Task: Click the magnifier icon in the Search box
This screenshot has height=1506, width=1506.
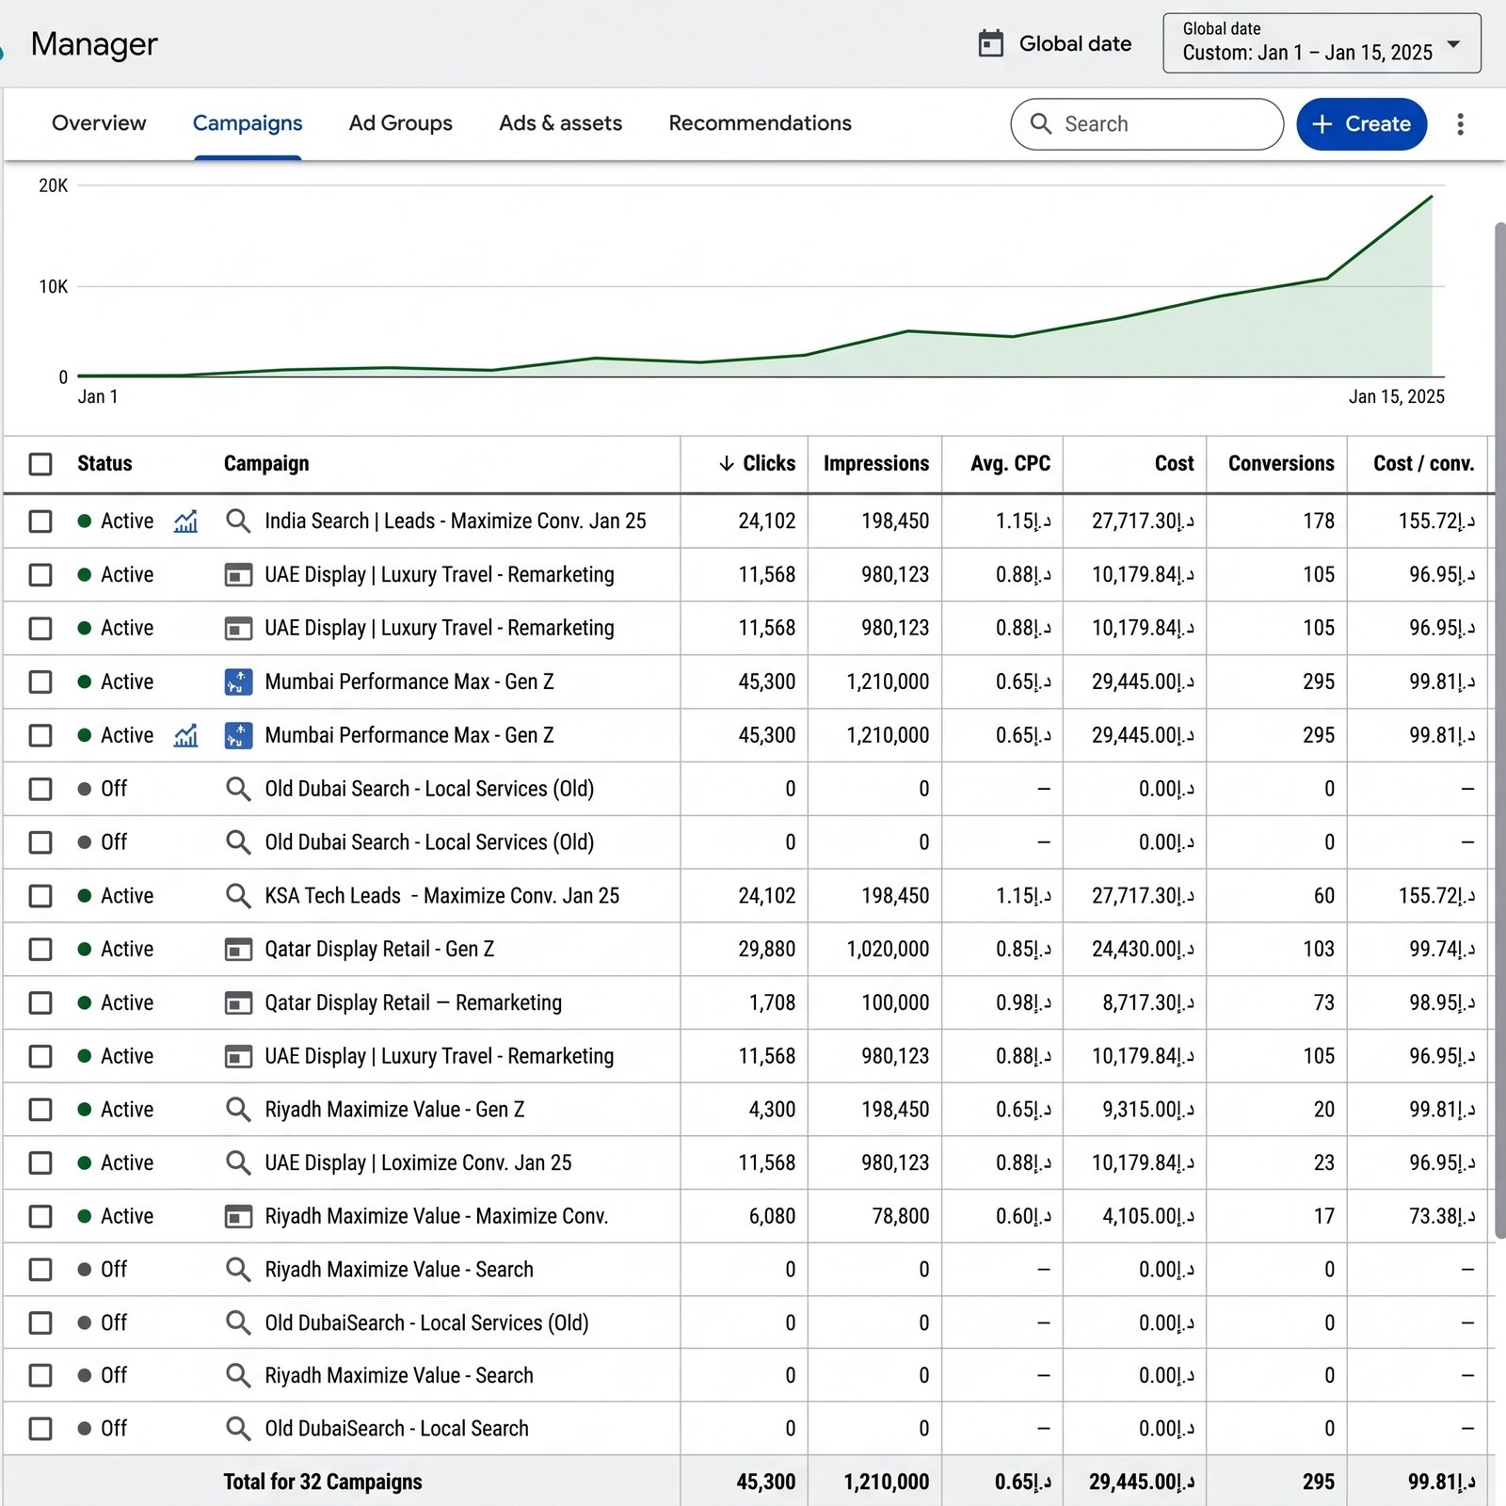Action: pyautogui.click(x=1040, y=123)
